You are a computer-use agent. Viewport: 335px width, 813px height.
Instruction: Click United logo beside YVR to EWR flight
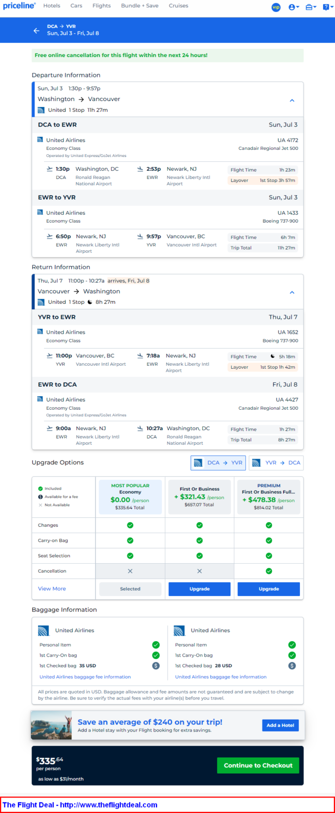pos(40,332)
